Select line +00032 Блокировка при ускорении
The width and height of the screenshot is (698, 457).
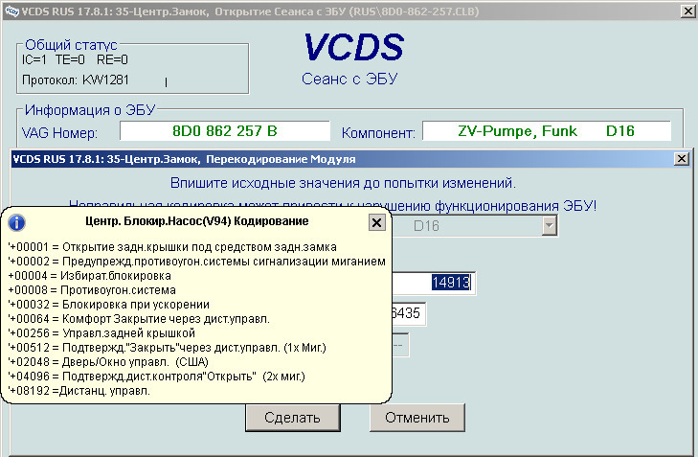[x=108, y=305]
